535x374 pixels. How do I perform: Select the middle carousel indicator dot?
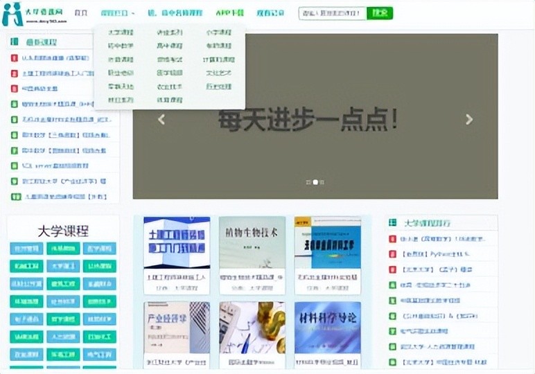(x=315, y=182)
